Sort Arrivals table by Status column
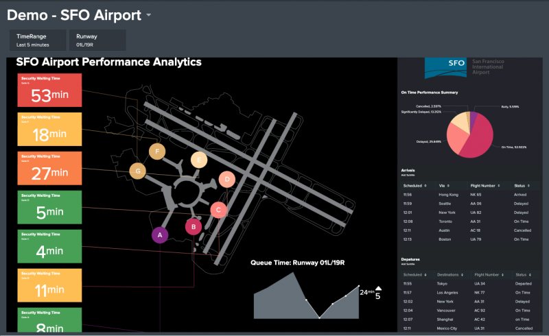This screenshot has height=336, width=549. tap(522, 186)
